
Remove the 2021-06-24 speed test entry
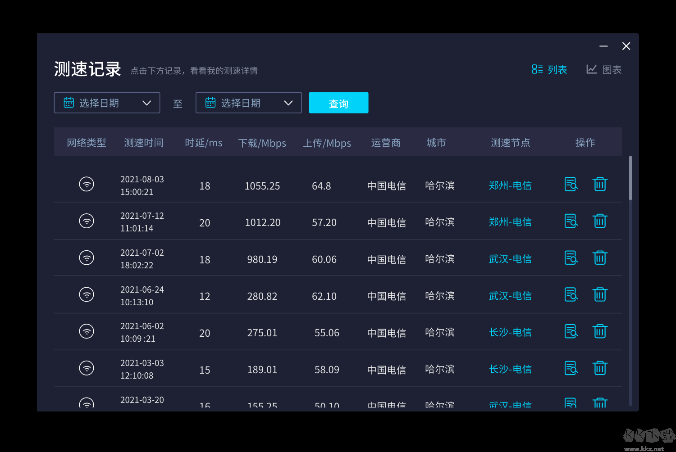[600, 294]
